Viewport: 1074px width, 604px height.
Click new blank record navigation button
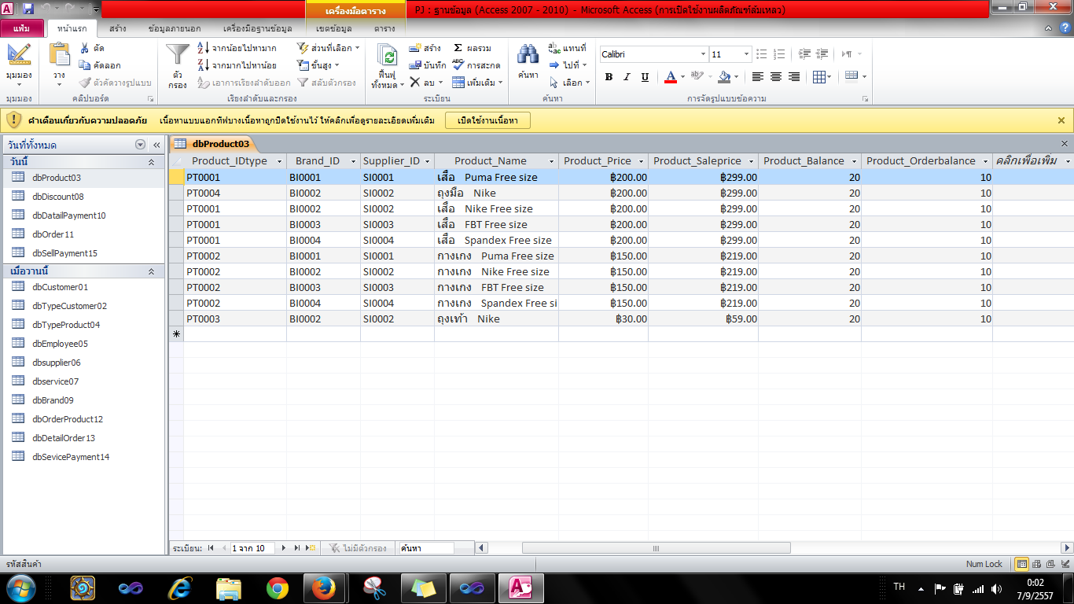click(311, 548)
